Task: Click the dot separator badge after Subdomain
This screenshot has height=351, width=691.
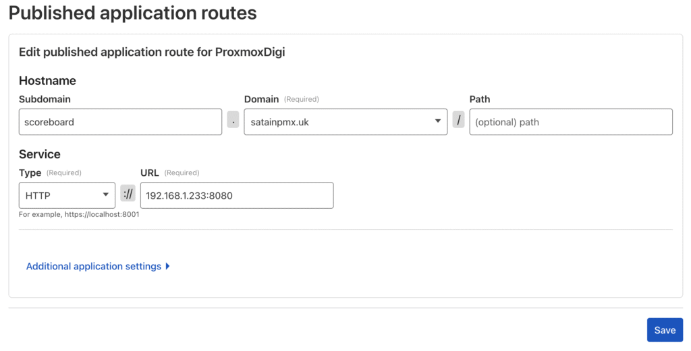Action: click(233, 121)
